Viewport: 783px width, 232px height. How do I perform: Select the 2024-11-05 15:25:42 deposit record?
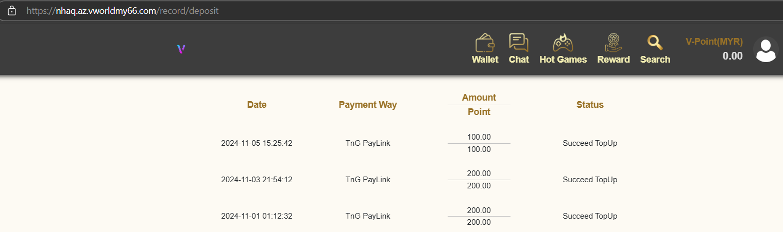pyautogui.click(x=257, y=143)
